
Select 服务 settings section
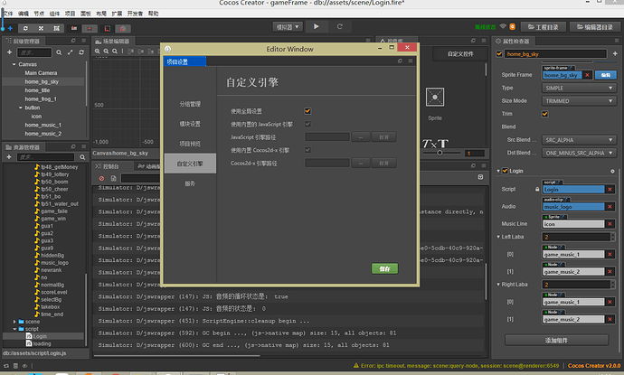pos(190,183)
